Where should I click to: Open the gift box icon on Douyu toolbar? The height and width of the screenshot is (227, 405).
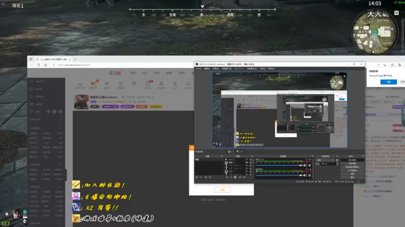[134, 84]
